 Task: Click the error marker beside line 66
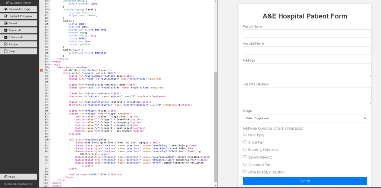tap(41, 70)
